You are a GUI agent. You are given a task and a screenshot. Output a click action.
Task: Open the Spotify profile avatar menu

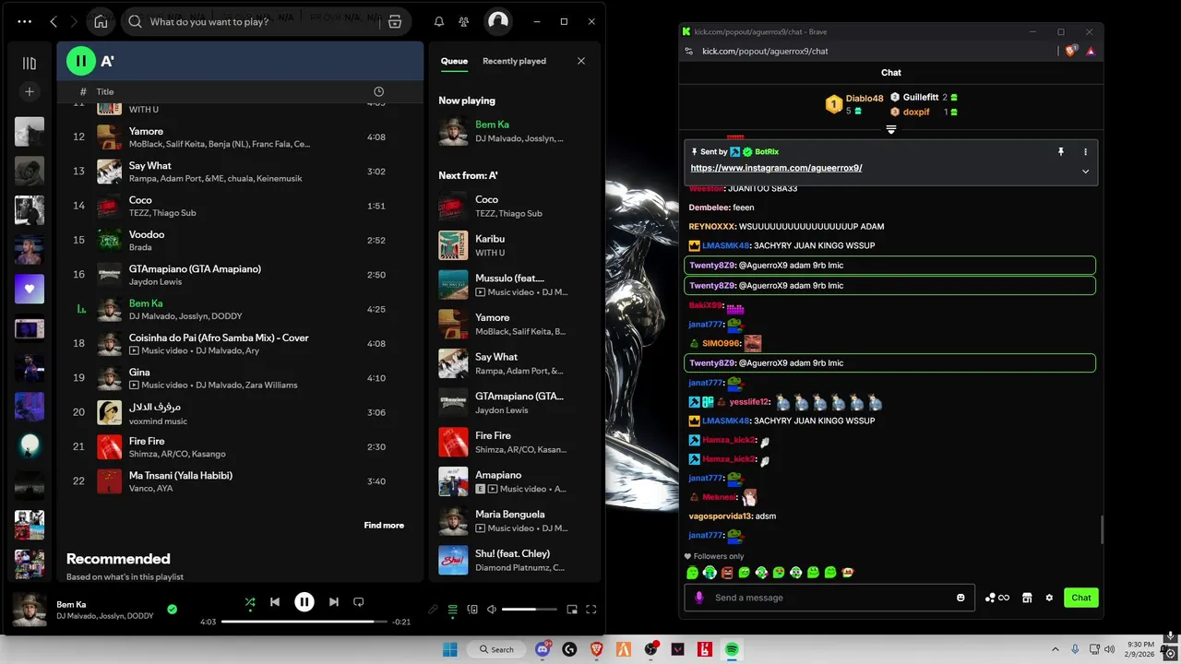pos(498,21)
